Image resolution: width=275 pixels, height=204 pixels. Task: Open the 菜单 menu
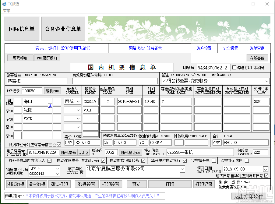click(7, 11)
